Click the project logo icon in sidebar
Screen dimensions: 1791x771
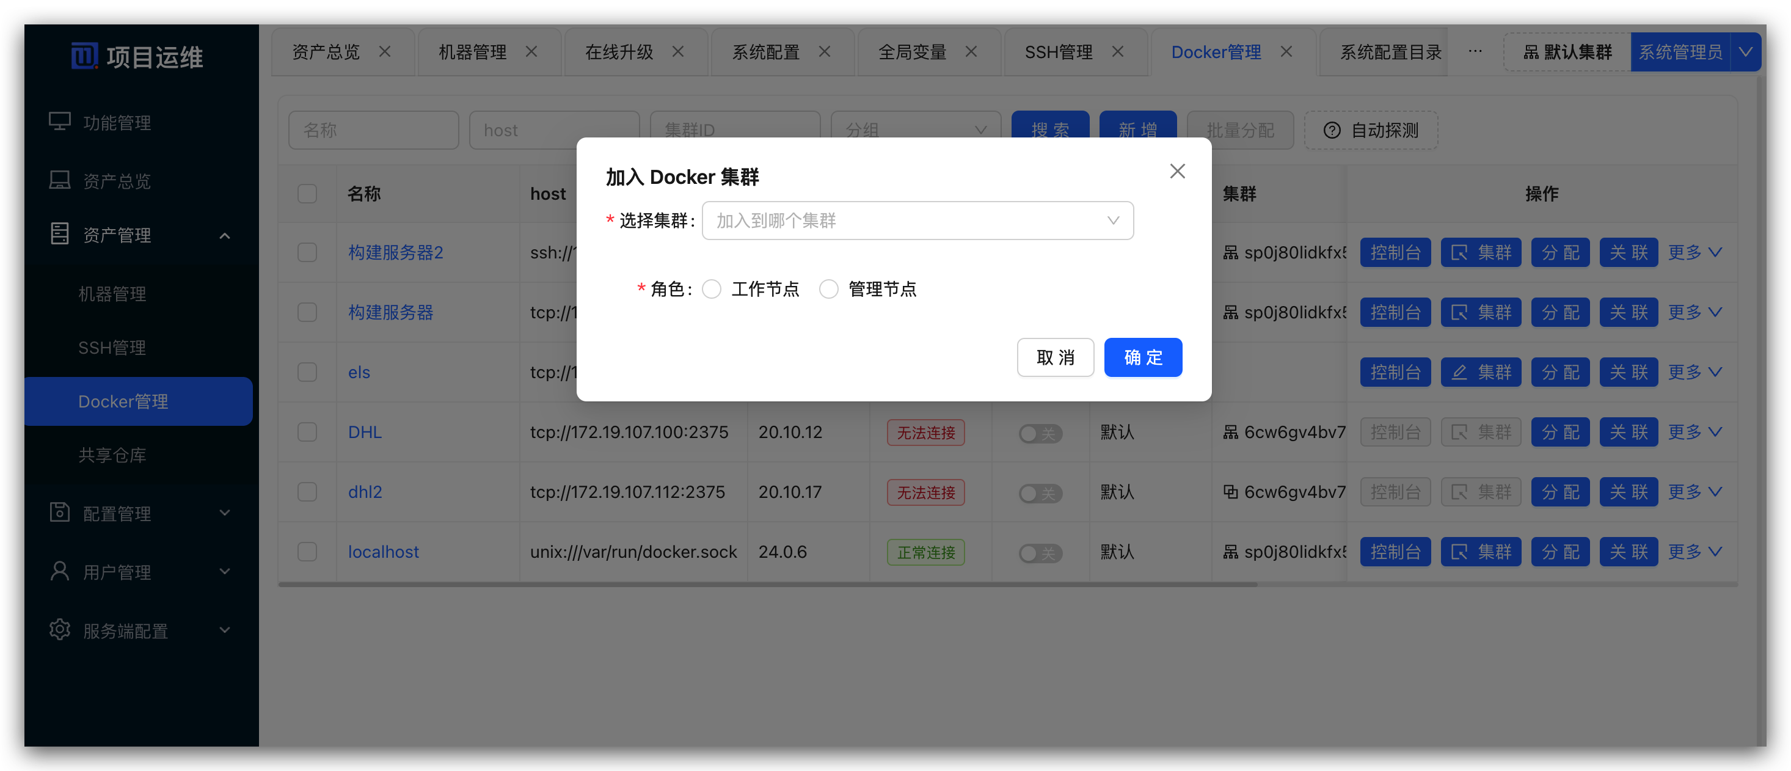click(x=84, y=56)
